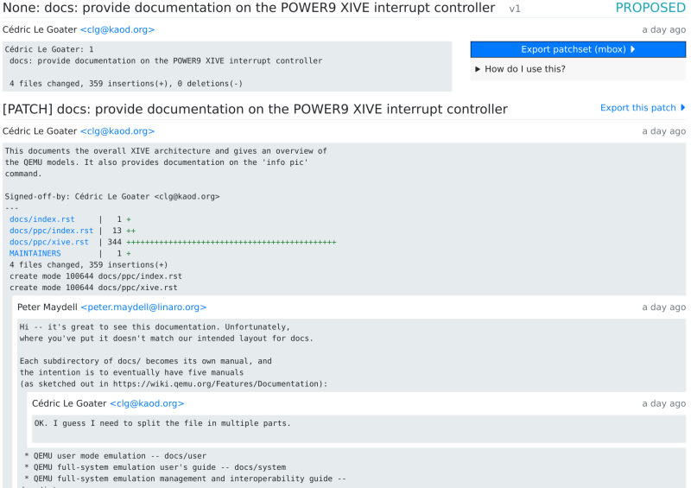691x488 pixels.
Task: Open Export this patch dropdown
Action: pyautogui.click(x=637, y=108)
